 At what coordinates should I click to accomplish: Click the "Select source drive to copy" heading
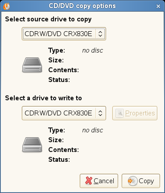pyautogui.click(x=48, y=20)
